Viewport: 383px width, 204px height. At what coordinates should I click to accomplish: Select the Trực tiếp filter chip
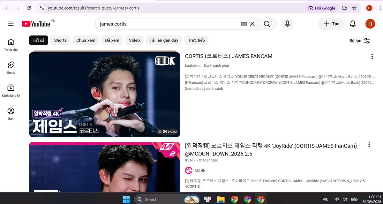196,40
